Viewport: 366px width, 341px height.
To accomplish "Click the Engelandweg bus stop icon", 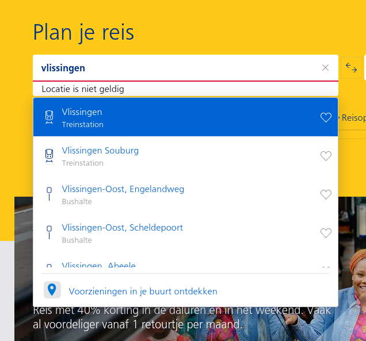I will pos(49,194).
